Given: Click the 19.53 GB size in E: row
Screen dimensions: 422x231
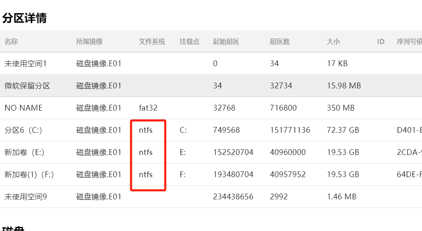Looking at the screenshot, I should [x=343, y=152].
